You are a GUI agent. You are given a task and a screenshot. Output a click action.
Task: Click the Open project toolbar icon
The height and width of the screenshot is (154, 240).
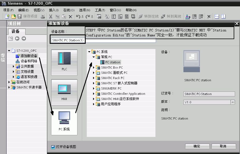(x=13, y=16)
